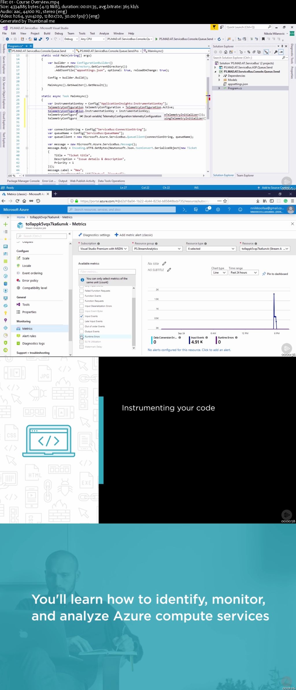The width and height of the screenshot is (296, 690).
Task: Open the Debug configuration dropdown
Action: [x=71, y=39]
